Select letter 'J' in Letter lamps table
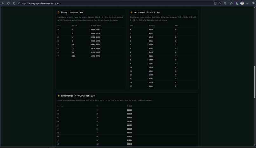The width and height of the screenshot is (256, 148). click(x=58, y=144)
